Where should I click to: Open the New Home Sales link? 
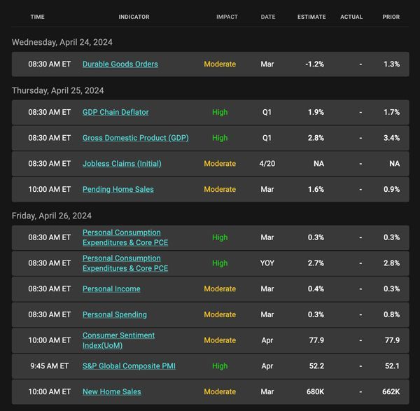click(x=112, y=391)
